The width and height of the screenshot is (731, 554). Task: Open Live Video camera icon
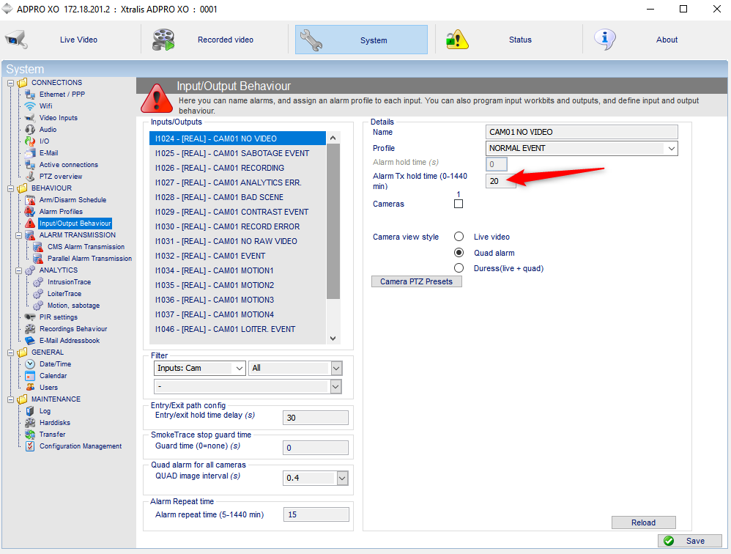(x=16, y=40)
